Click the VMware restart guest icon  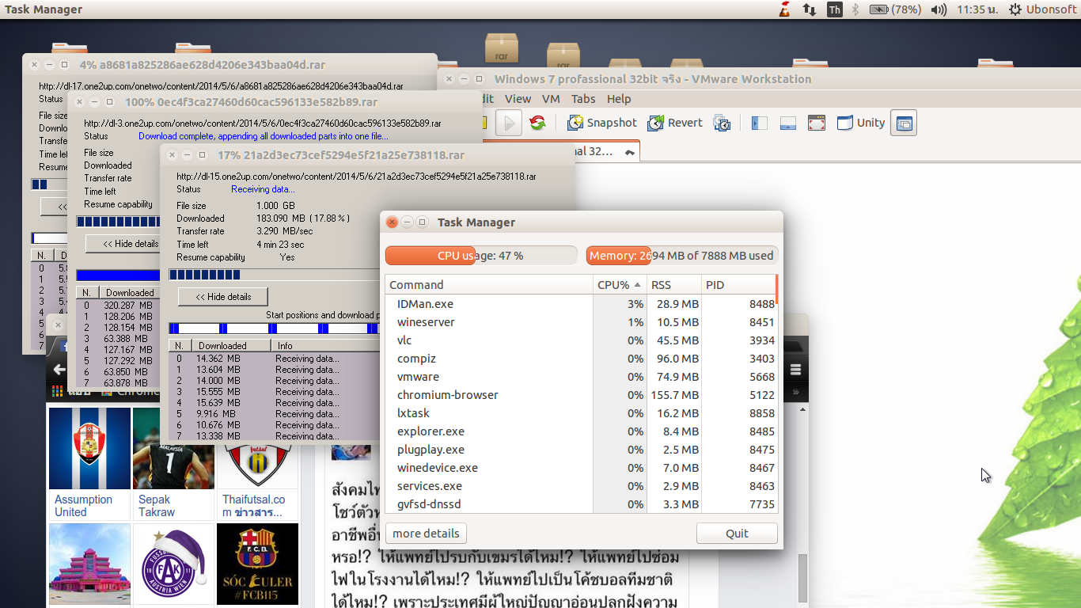[x=538, y=123]
